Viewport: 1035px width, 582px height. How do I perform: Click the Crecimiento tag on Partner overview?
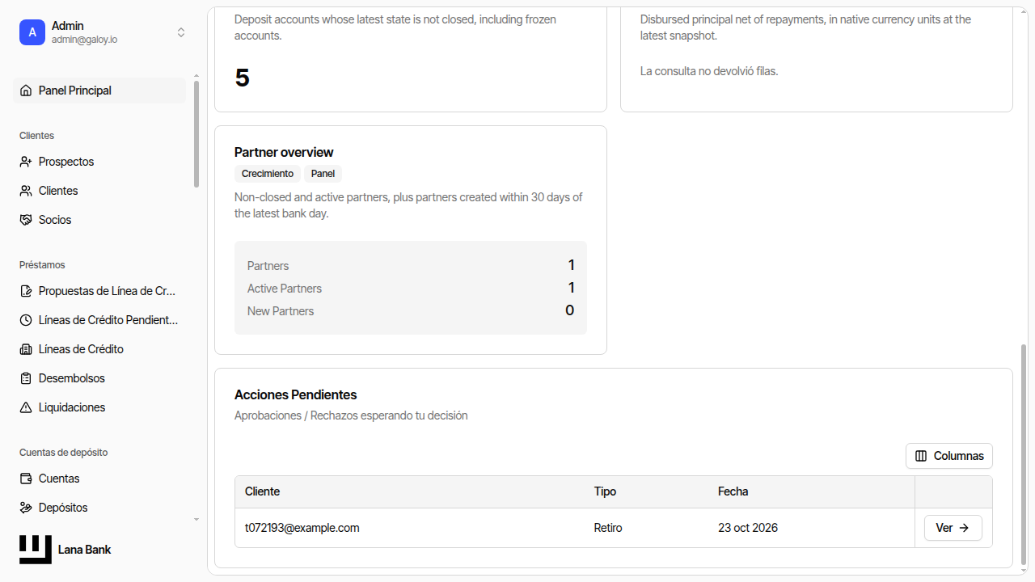[268, 174]
